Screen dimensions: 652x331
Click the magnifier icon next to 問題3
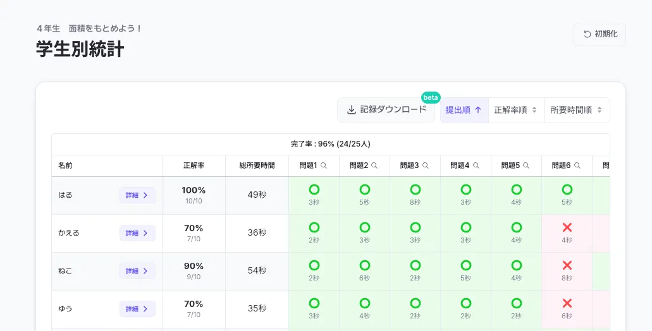(425, 165)
